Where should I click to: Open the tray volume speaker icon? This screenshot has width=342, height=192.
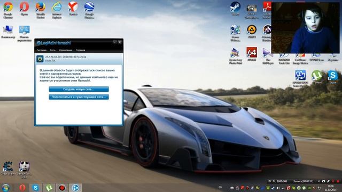(x=278, y=188)
